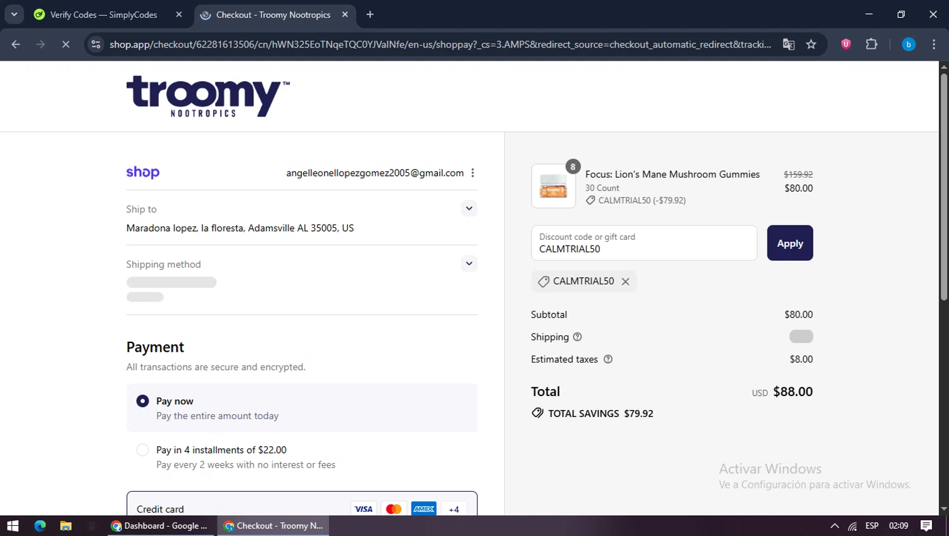Open the account options three-dot menu
Image resolution: width=949 pixels, height=536 pixels.
coord(473,173)
